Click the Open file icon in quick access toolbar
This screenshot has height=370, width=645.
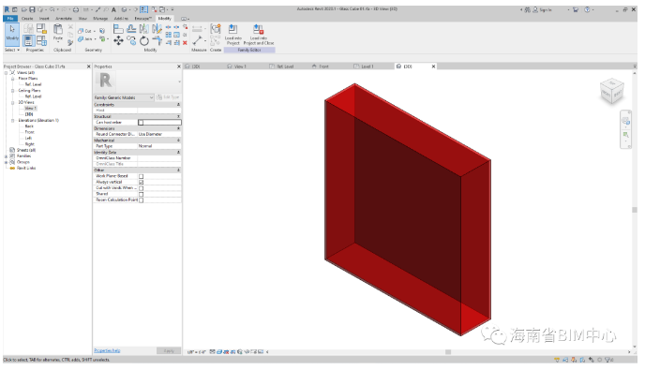coord(24,9)
